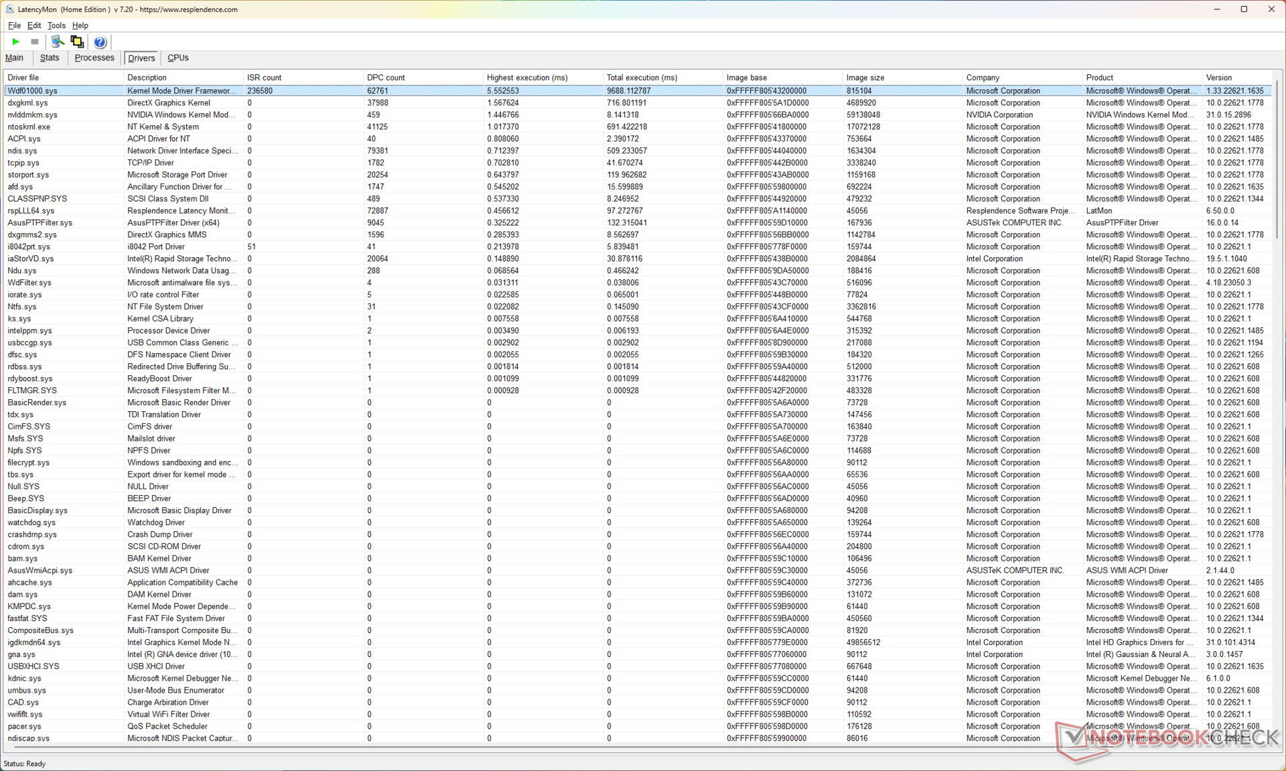Switch to the CPUs tab
The image size is (1286, 771).
coord(178,58)
